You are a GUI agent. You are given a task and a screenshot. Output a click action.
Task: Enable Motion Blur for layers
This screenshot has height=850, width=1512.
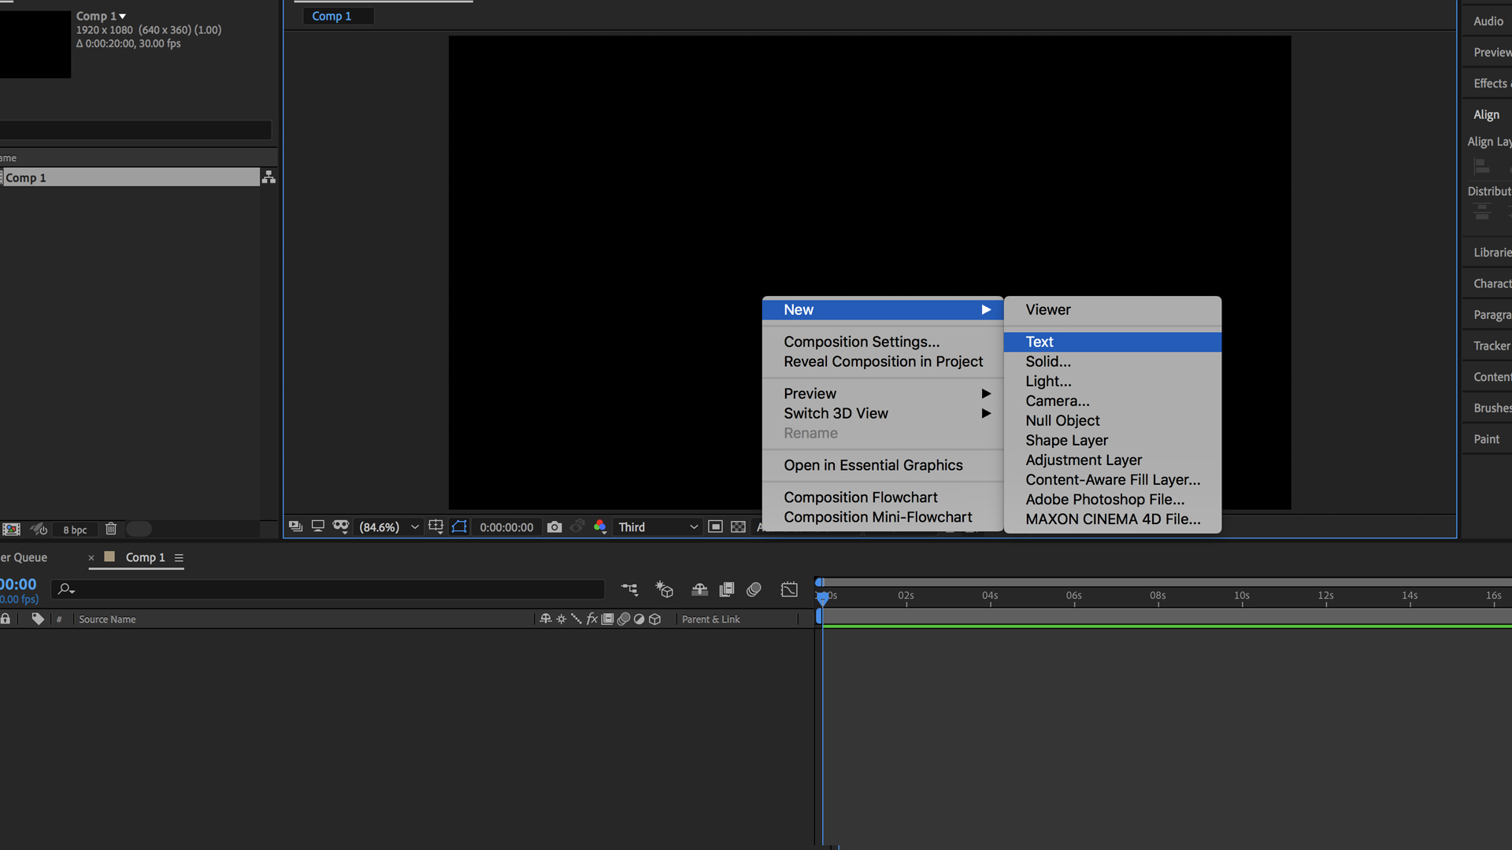[x=754, y=589]
